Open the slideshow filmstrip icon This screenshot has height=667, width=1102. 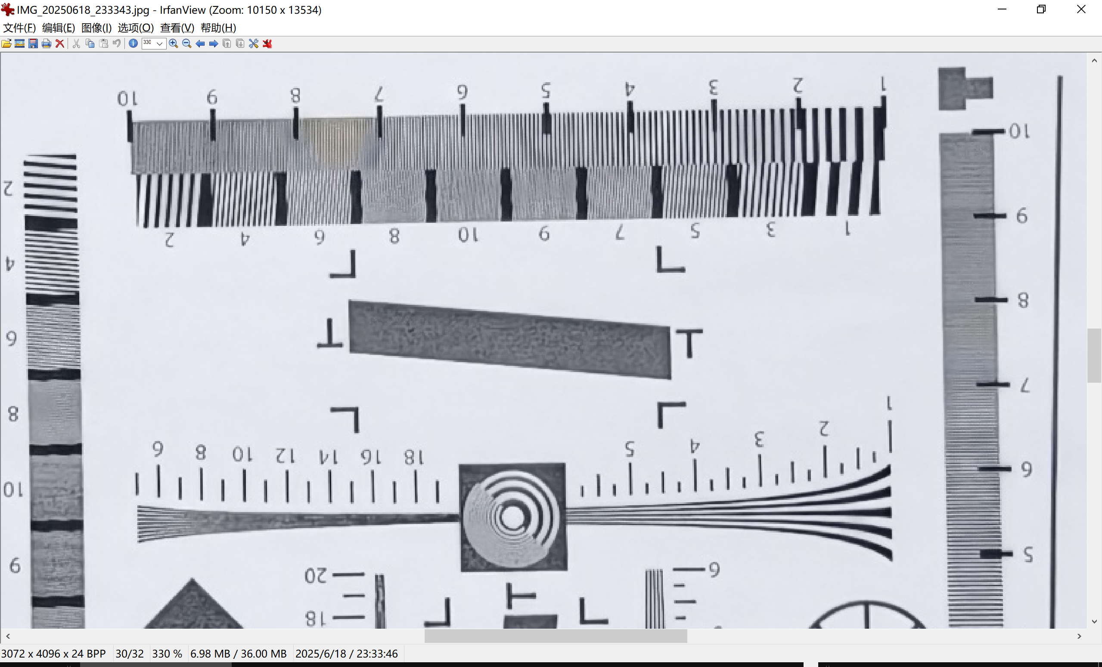click(20, 43)
